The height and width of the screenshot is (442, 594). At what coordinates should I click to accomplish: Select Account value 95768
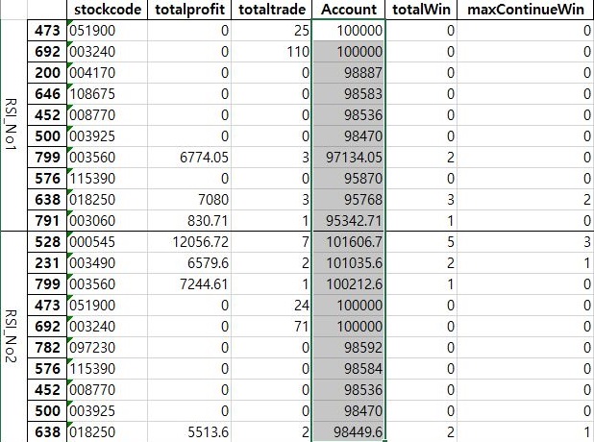349,200
